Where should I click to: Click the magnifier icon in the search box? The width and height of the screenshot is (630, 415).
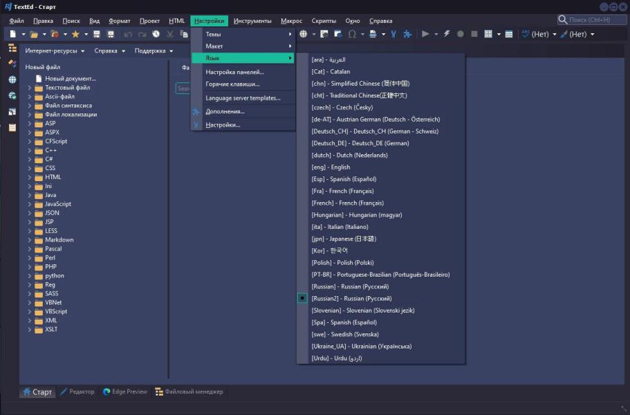(x=562, y=19)
